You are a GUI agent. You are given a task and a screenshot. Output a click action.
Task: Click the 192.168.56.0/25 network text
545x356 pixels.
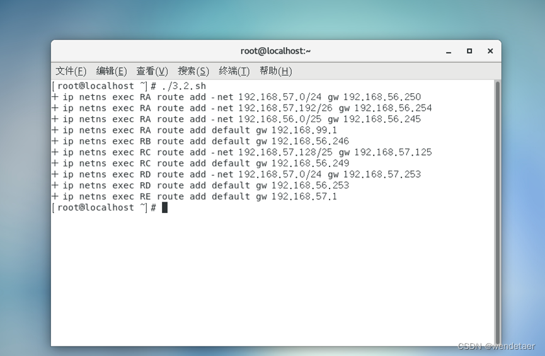pos(280,119)
